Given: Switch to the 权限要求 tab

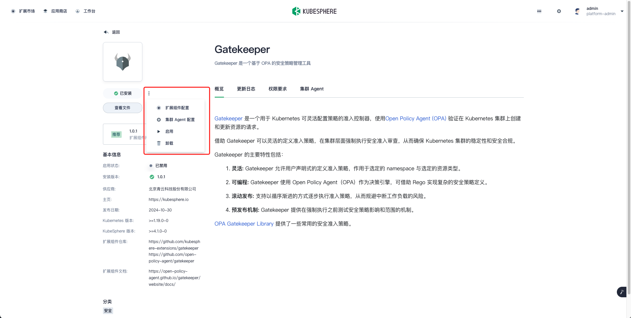Looking at the screenshot, I should click(x=278, y=89).
